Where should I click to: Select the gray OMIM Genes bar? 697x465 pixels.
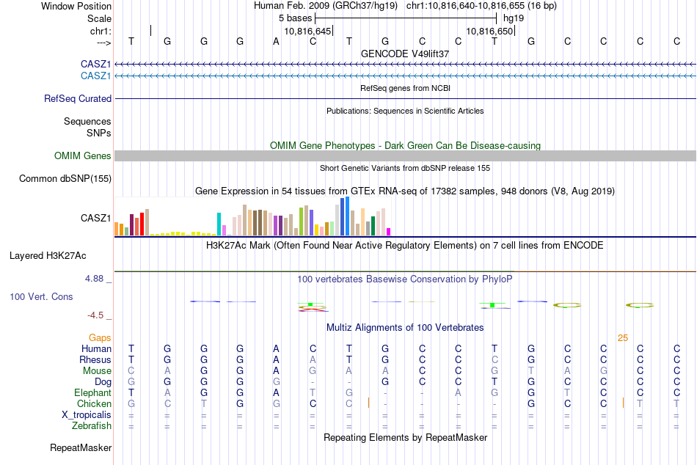click(405, 156)
